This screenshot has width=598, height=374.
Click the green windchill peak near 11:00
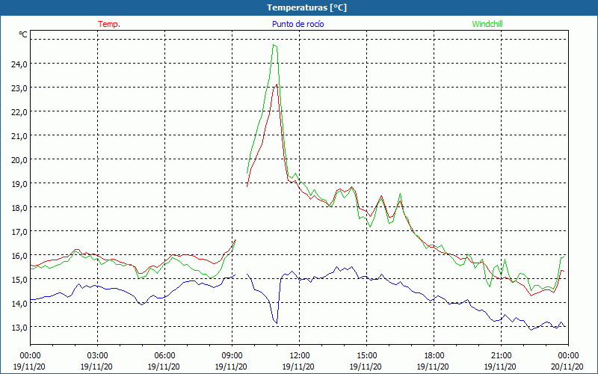point(274,46)
